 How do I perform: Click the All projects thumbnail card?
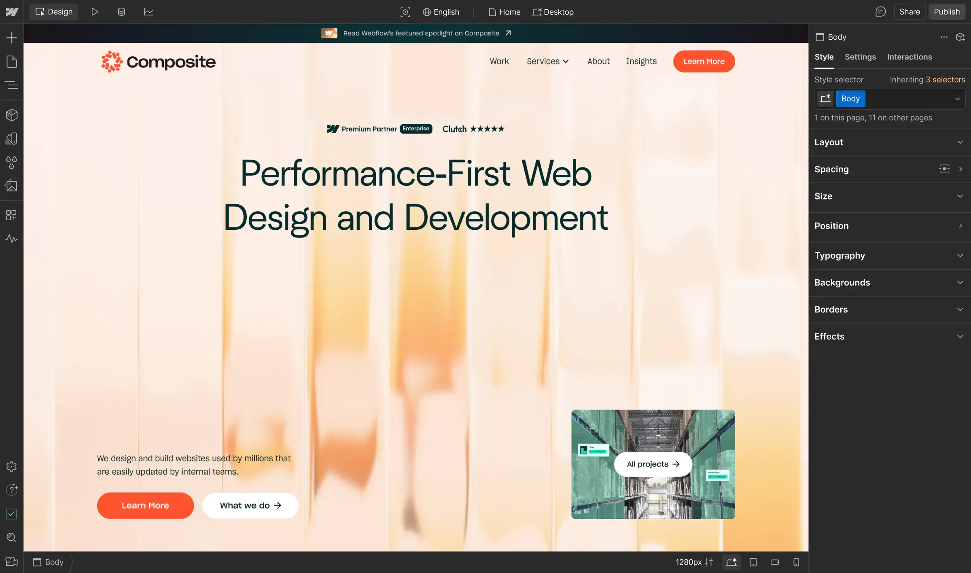[653, 464]
